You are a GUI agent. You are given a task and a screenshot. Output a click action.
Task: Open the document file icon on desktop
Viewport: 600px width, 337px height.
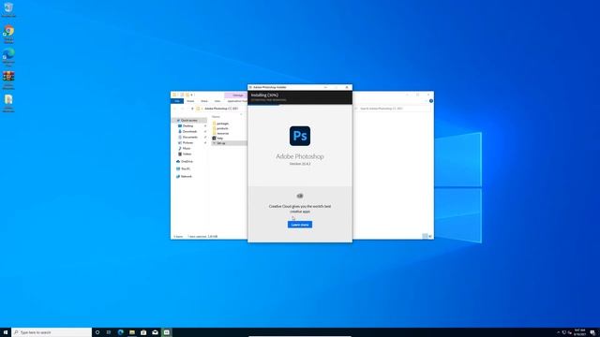point(8,103)
